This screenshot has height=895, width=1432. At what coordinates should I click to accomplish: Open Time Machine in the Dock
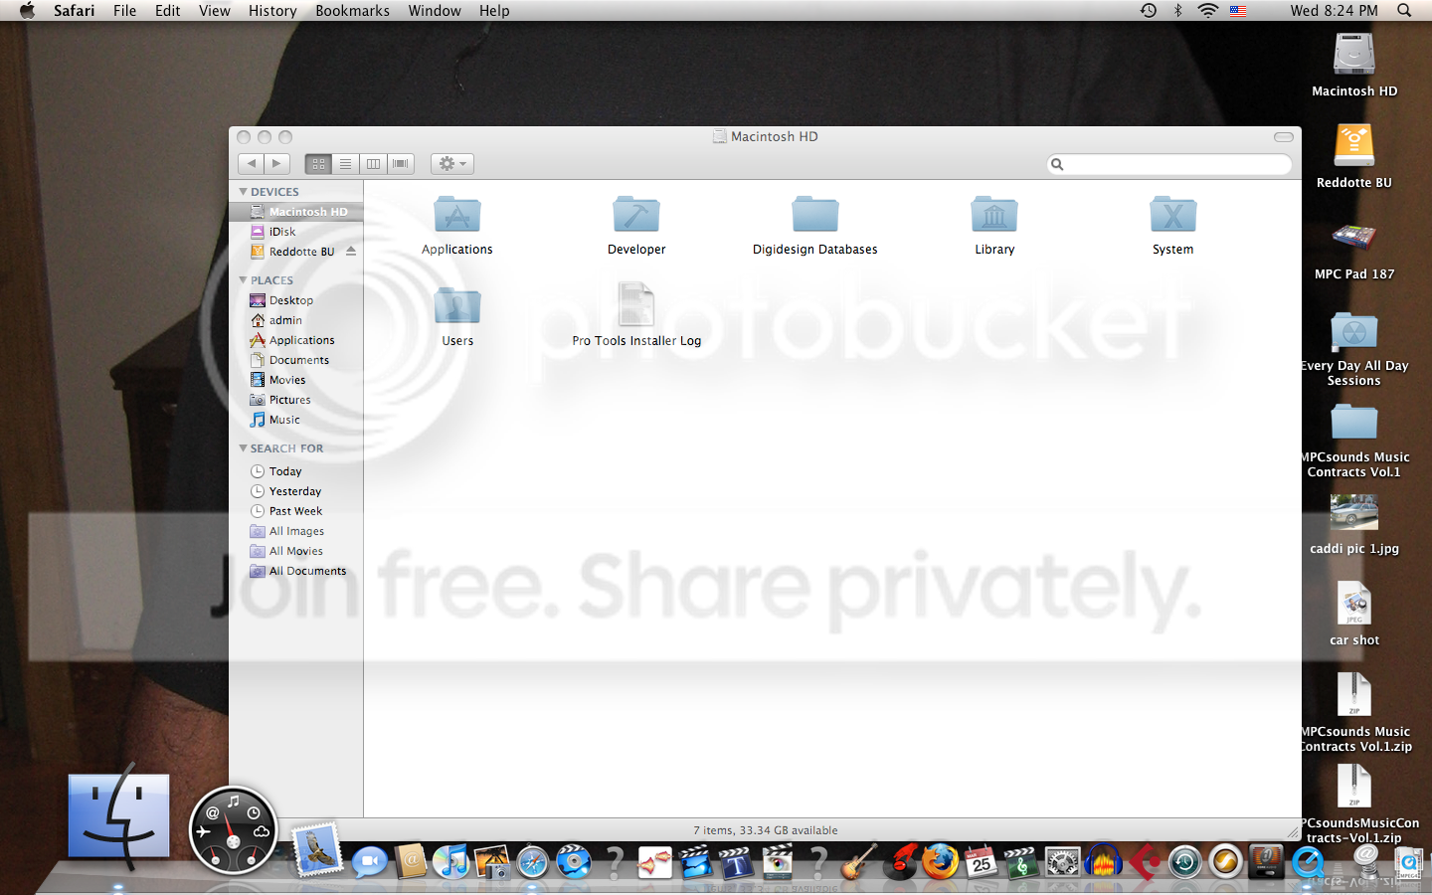[1185, 862]
